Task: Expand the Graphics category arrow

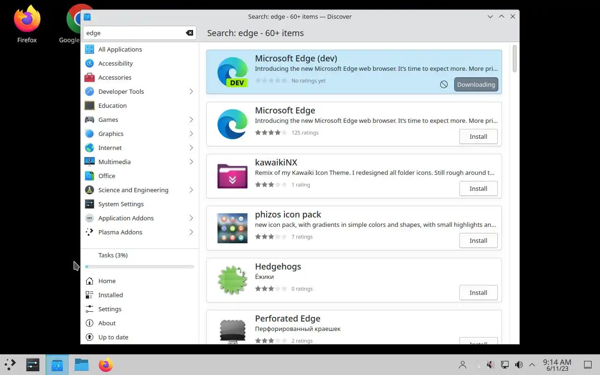Action: point(191,134)
